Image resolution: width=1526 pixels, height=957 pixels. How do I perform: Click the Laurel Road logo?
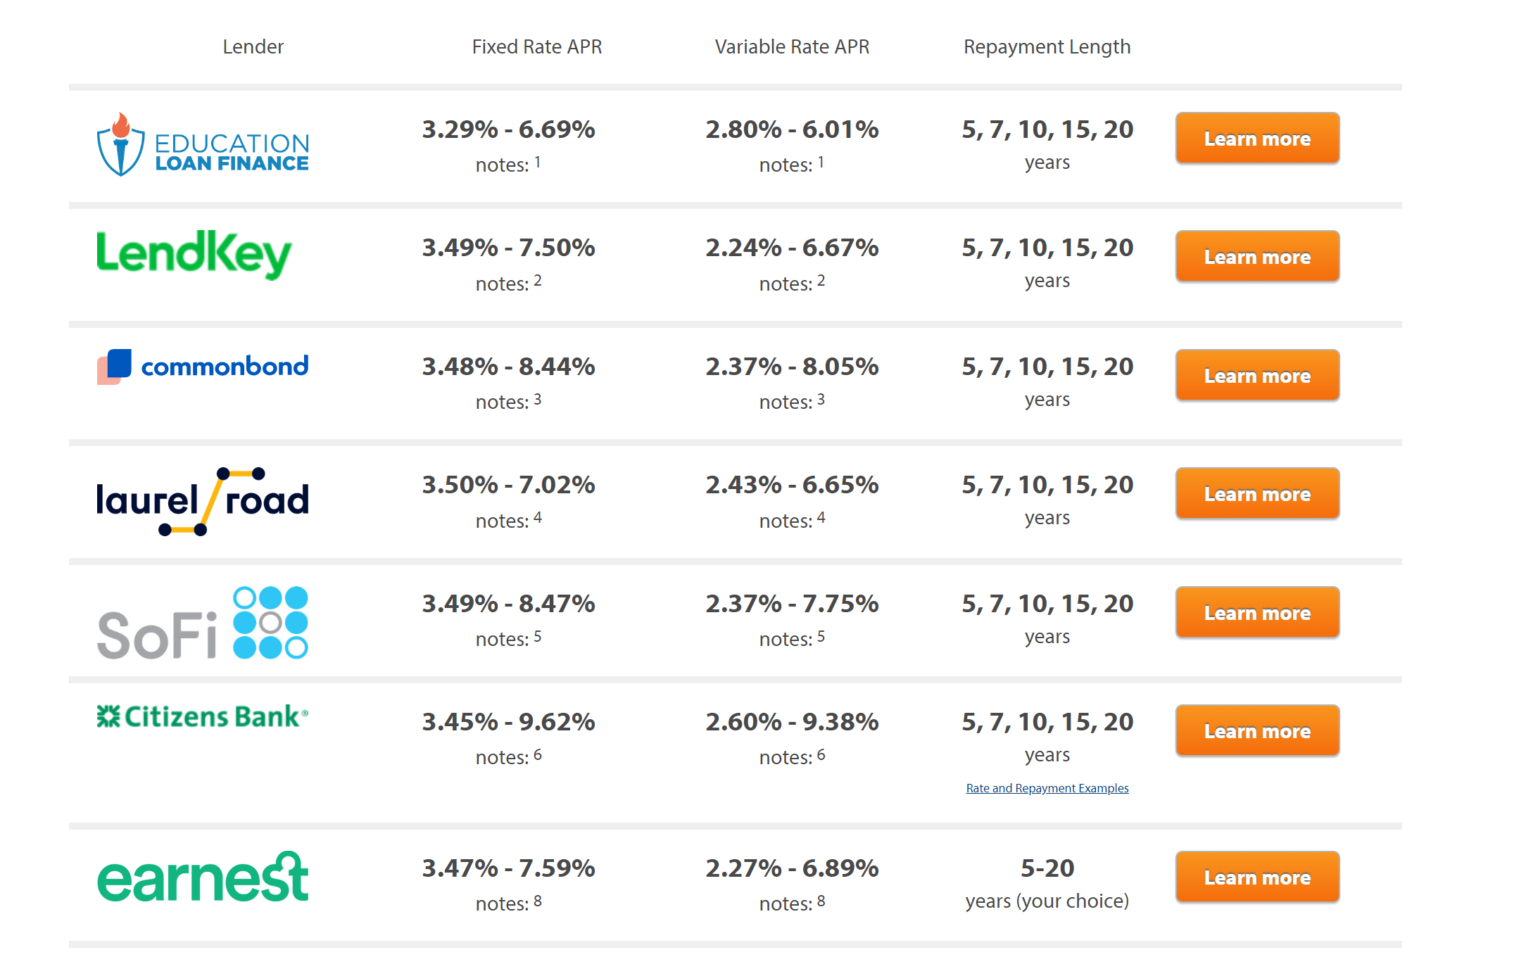203,501
